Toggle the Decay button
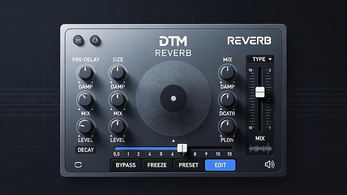Screen dimensions: 347x195 [x=85, y=150]
